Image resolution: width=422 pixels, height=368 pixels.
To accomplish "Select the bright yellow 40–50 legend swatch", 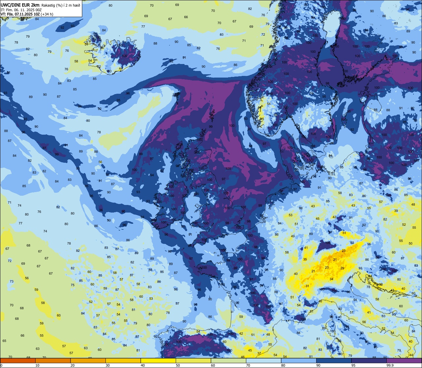I will 158,360.
